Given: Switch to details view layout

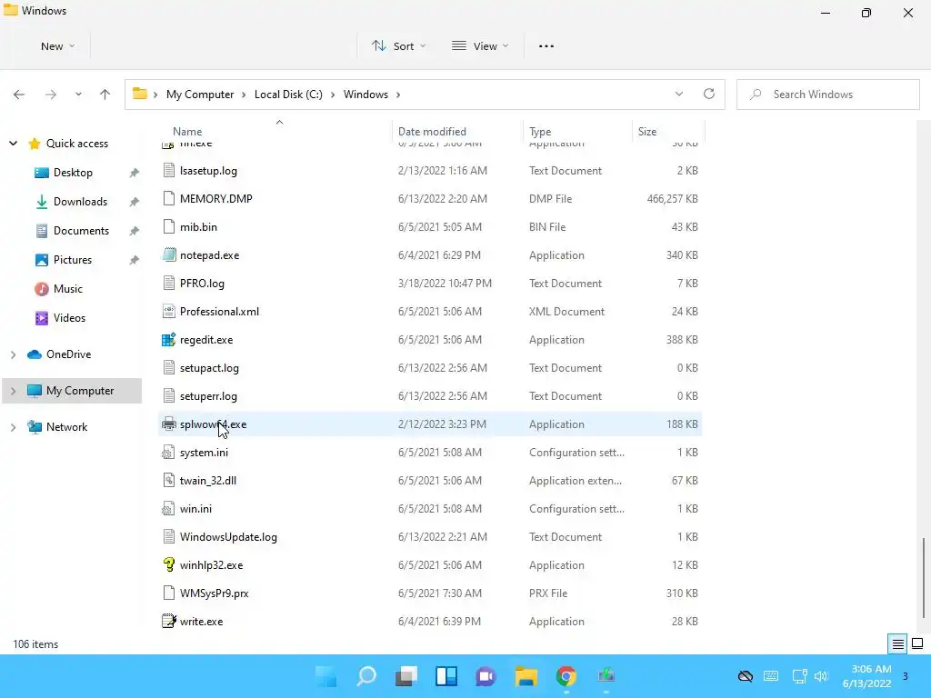Looking at the screenshot, I should (897, 644).
